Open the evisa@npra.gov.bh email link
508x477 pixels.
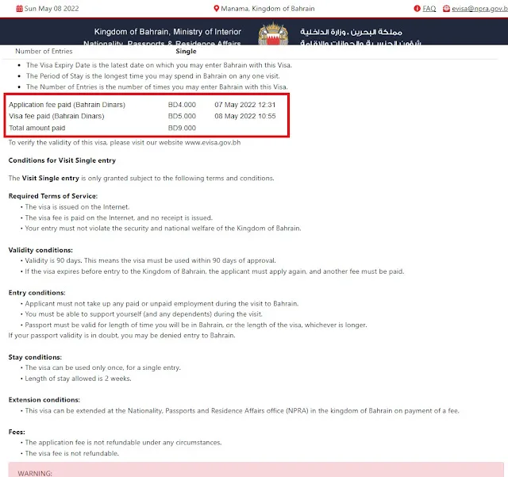[x=479, y=9]
